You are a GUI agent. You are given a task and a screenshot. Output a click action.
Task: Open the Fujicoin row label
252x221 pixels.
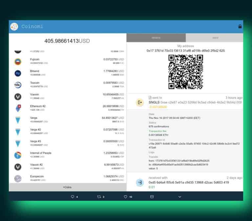[35, 59]
